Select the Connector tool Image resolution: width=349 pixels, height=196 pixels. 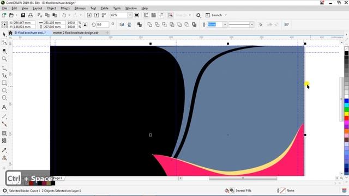(4, 124)
